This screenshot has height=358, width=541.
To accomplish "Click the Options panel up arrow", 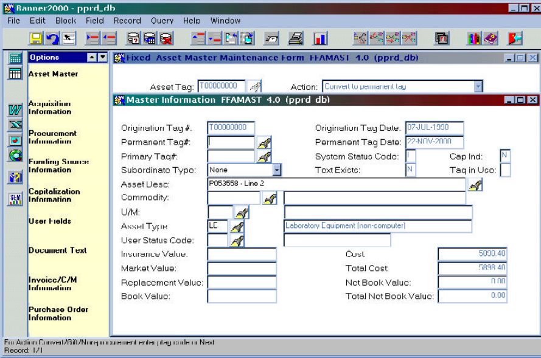I will tap(92, 57).
